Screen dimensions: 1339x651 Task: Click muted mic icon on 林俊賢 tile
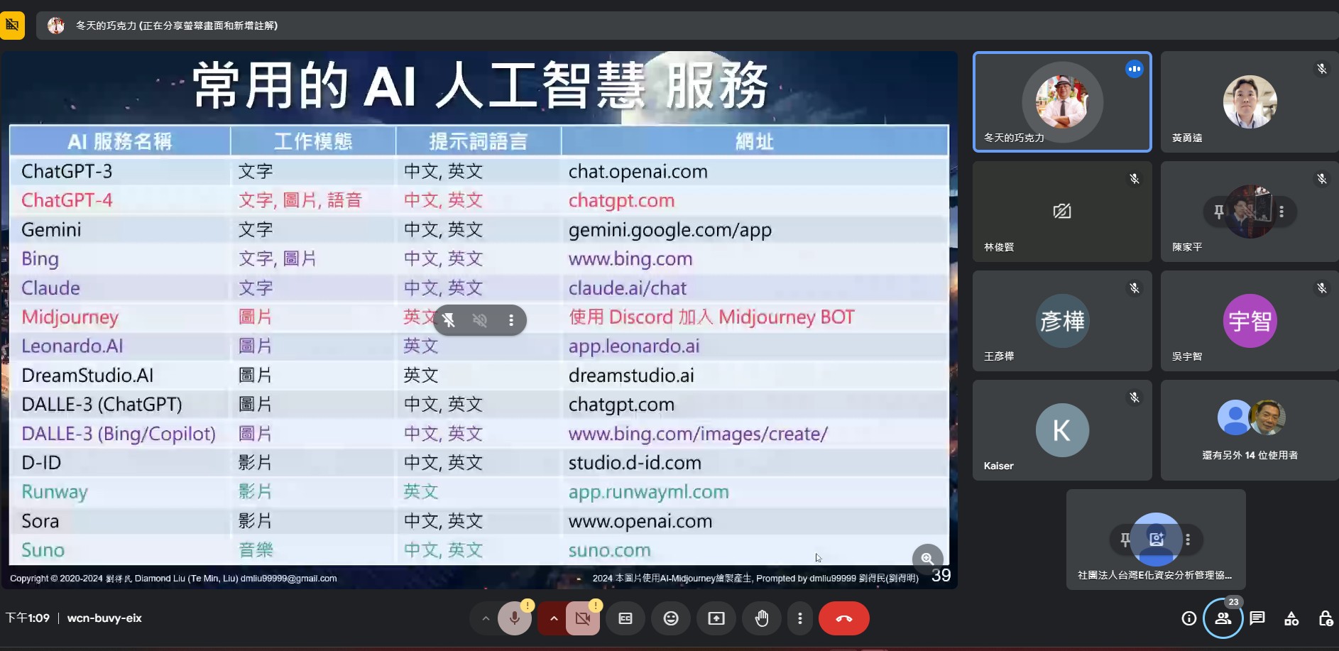pyautogui.click(x=1135, y=178)
